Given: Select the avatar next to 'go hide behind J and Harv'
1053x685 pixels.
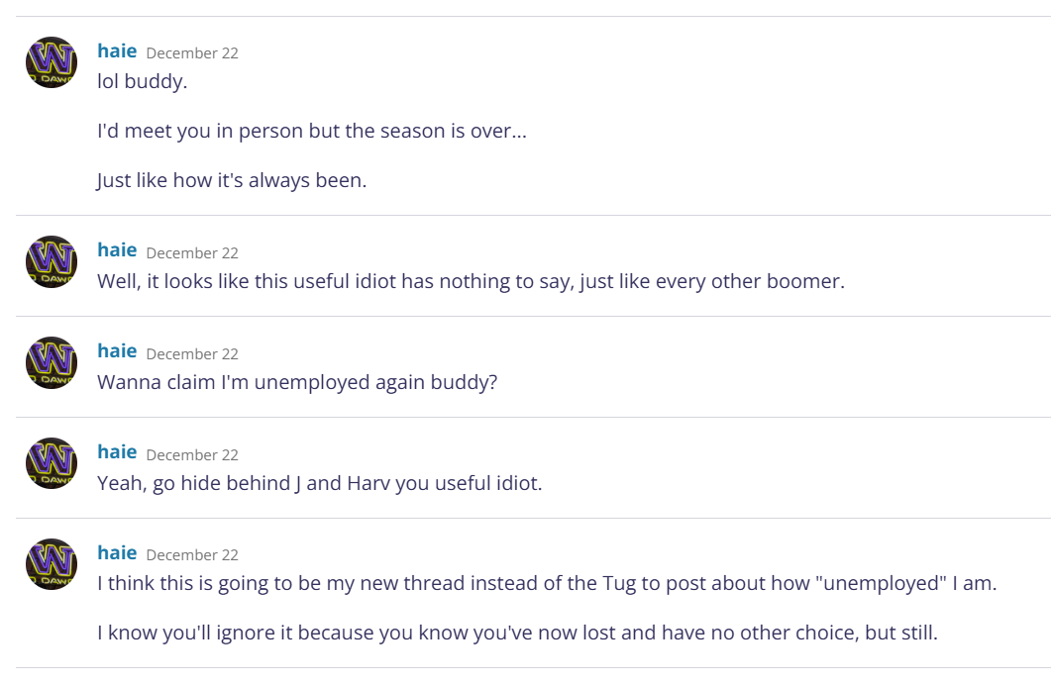Looking at the screenshot, I should pos(52,463).
